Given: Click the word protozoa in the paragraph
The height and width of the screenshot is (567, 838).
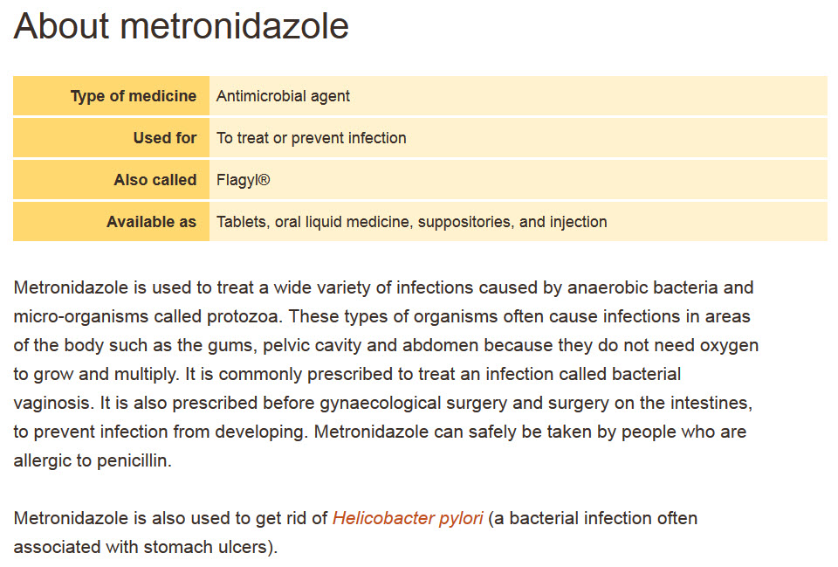Looking at the screenshot, I should [243, 316].
